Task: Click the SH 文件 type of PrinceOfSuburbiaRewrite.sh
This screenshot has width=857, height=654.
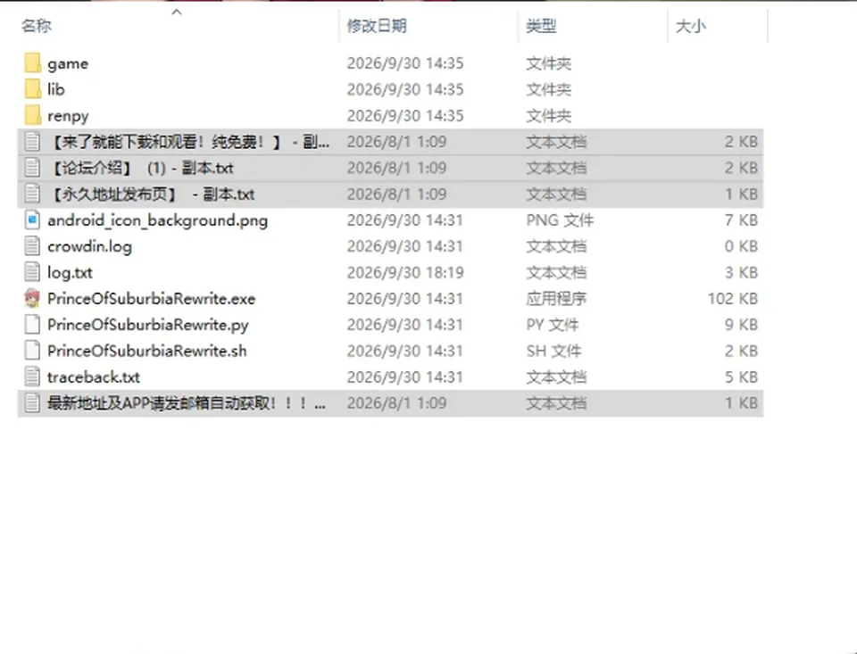Action: click(553, 351)
